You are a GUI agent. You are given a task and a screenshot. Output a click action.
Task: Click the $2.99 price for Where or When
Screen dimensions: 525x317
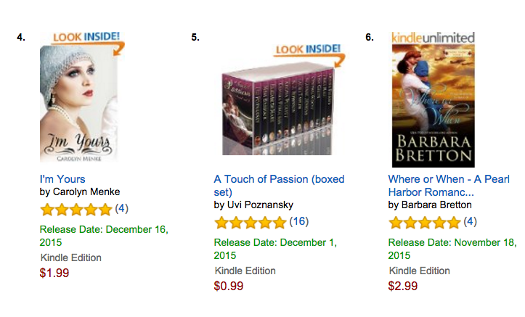coord(403,286)
